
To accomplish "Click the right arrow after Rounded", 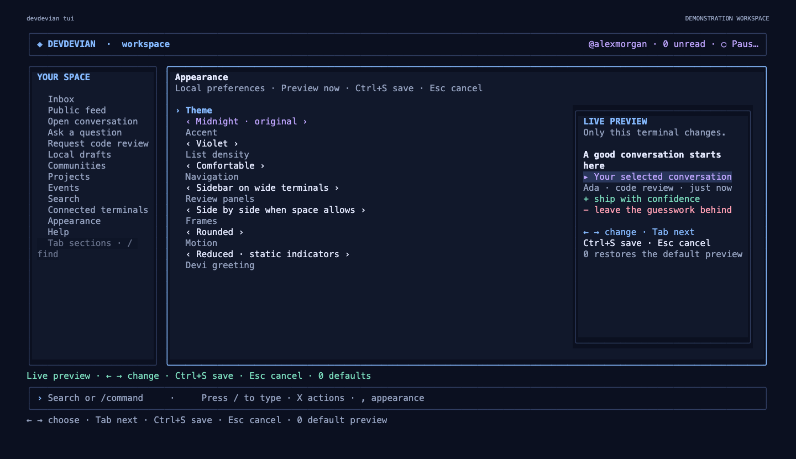I will coord(242,232).
